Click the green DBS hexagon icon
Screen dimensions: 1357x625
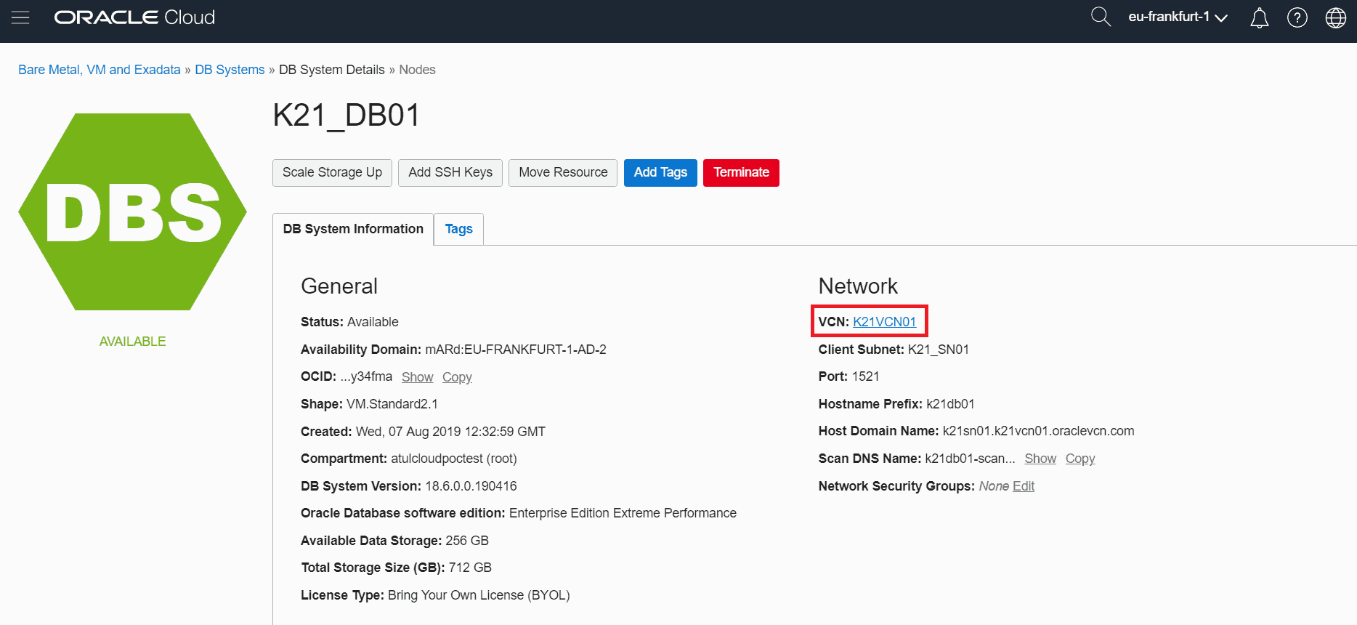tap(132, 211)
